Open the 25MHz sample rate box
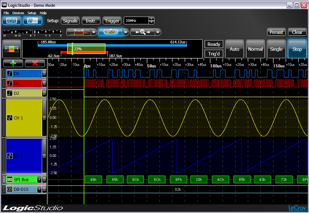 [136, 21]
